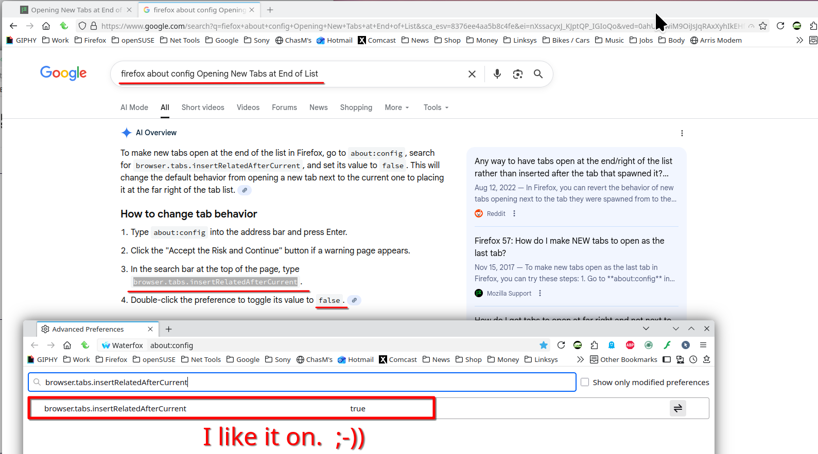The width and height of the screenshot is (818, 454).
Task: Open the Firefox 57 Mozilla Support result
Action: (x=569, y=247)
